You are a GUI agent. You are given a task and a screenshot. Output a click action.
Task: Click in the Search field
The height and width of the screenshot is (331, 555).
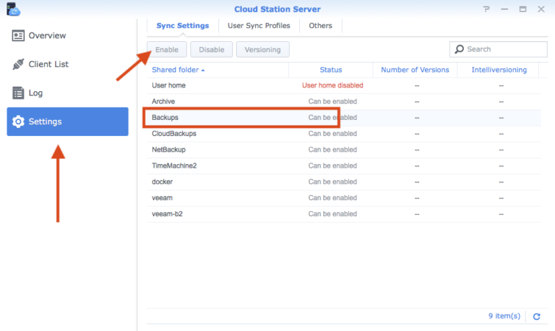point(499,49)
